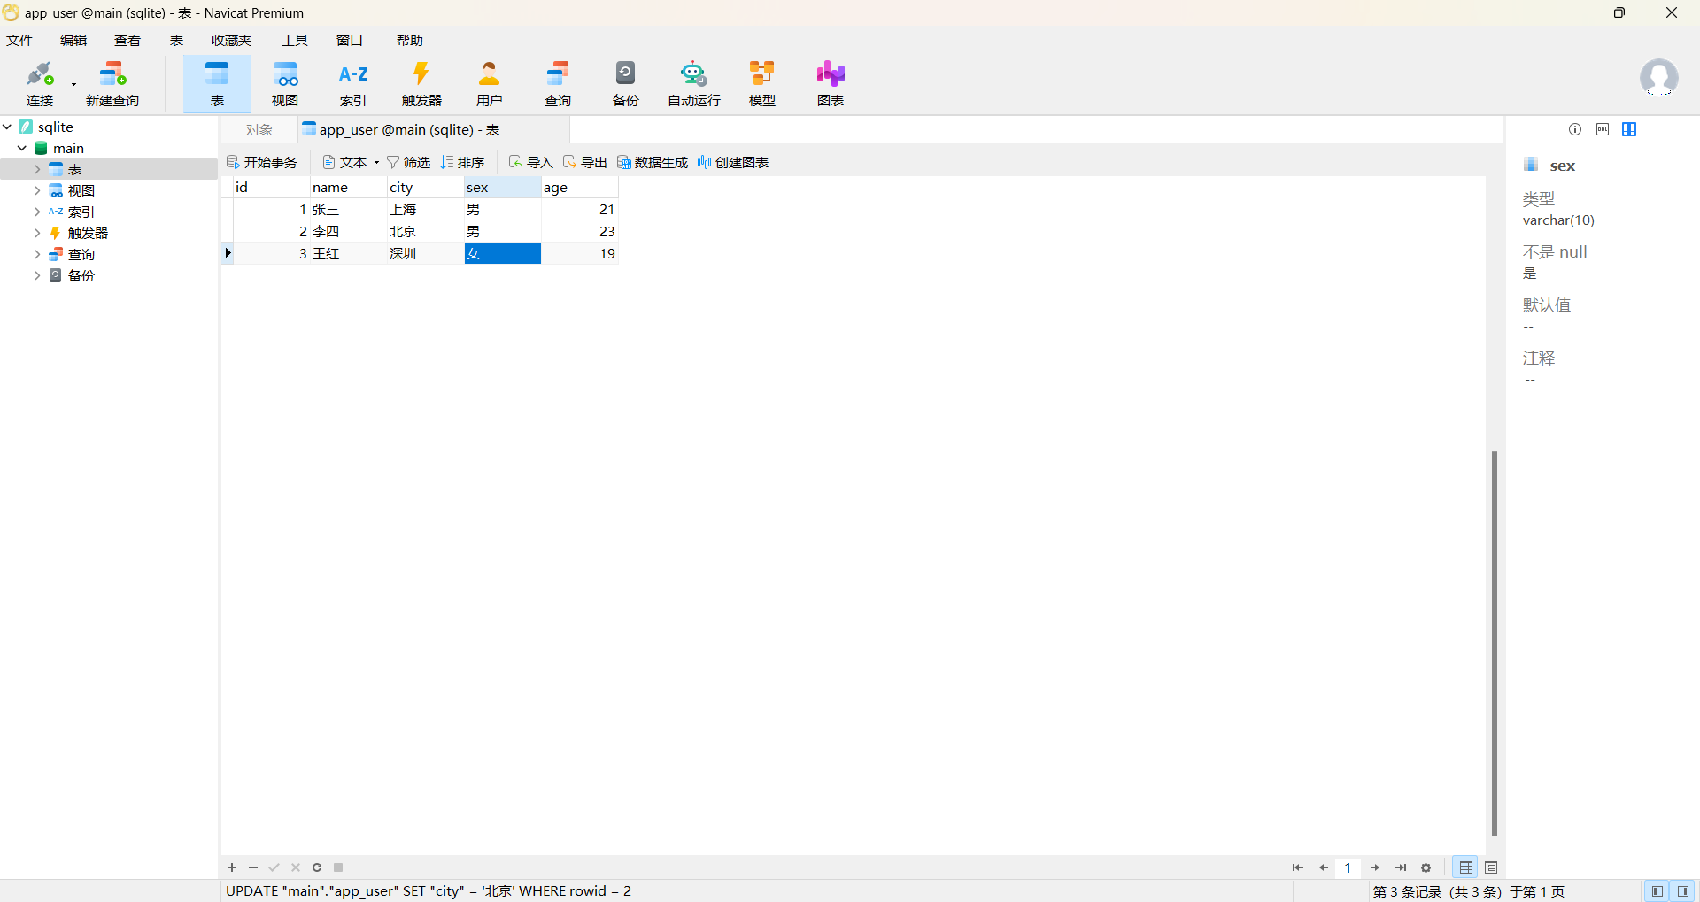Image resolution: width=1700 pixels, height=902 pixels.
Task: Open the 工具 menu
Action: coord(295,40)
